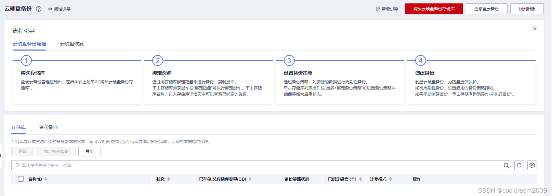
Task: Click step 2 circle icon
Action: (158, 61)
